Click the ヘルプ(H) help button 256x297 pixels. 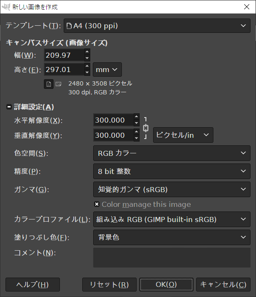pyautogui.click(x=32, y=284)
